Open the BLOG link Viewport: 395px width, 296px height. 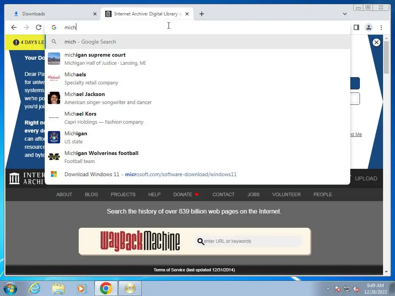click(x=91, y=195)
